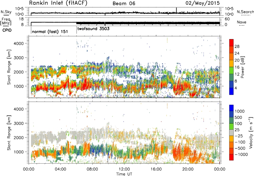The width and height of the screenshot is (254, 176).
Task: Click the '28' power colorbar tick
Action: [237, 46]
